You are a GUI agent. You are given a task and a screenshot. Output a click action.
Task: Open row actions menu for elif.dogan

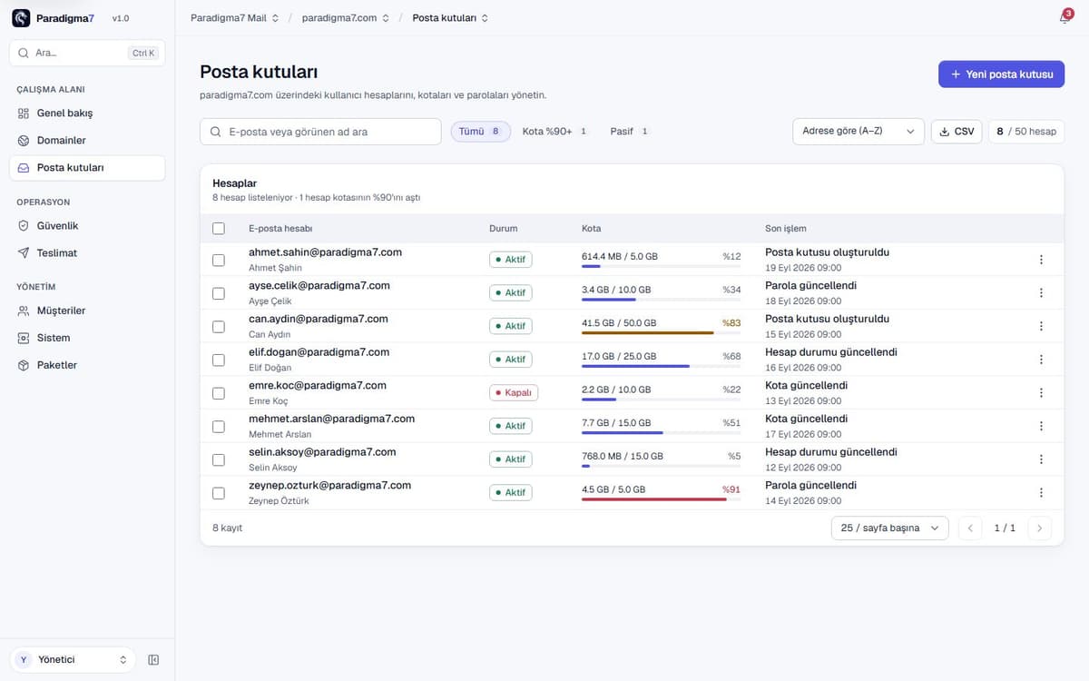1041,360
